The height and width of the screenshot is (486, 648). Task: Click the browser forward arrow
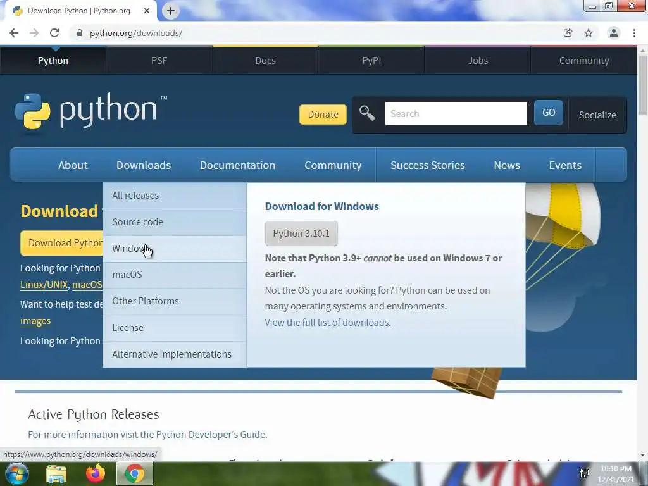point(34,33)
